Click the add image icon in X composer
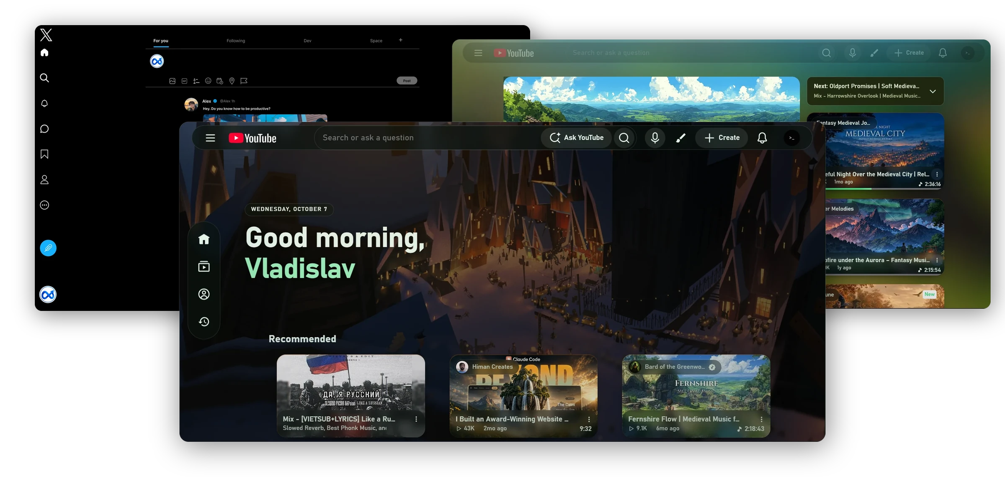The width and height of the screenshot is (1005, 477). tap(172, 81)
